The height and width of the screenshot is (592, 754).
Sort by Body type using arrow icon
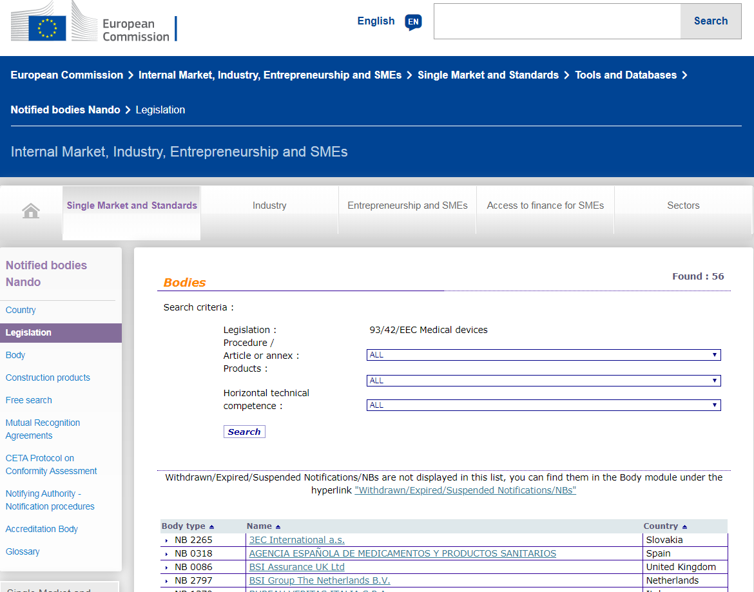[211, 527]
